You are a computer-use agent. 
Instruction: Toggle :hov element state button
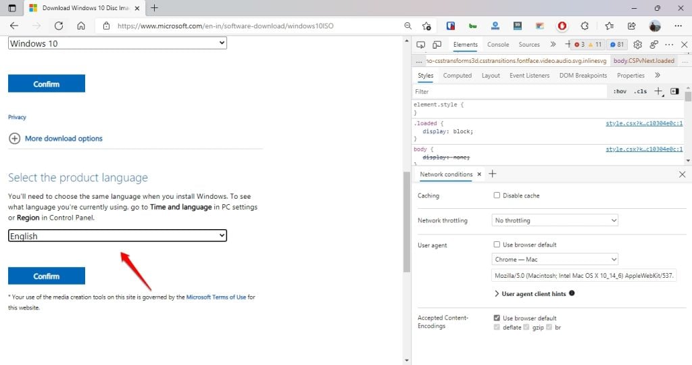(620, 91)
